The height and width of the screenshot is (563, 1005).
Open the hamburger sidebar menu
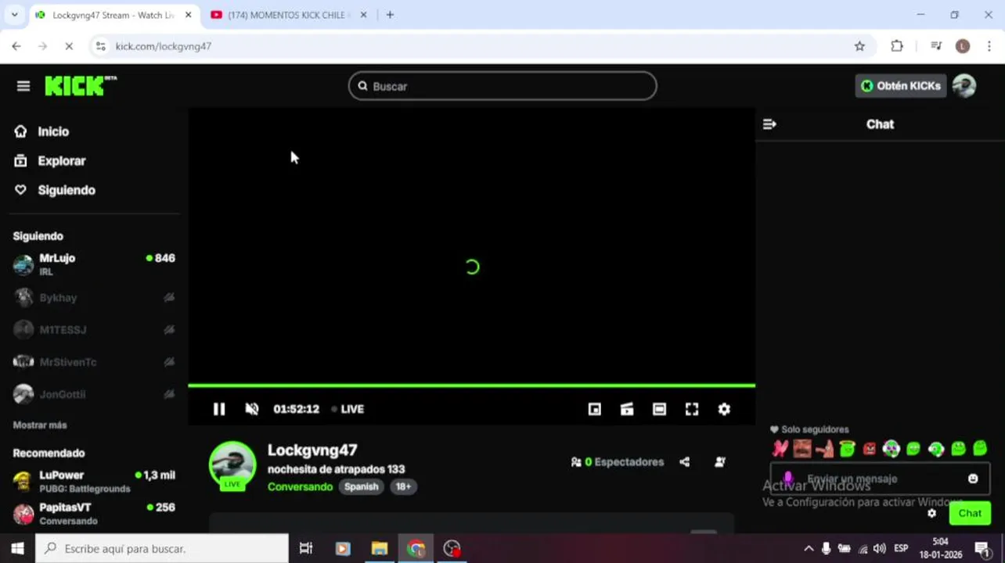(x=23, y=86)
